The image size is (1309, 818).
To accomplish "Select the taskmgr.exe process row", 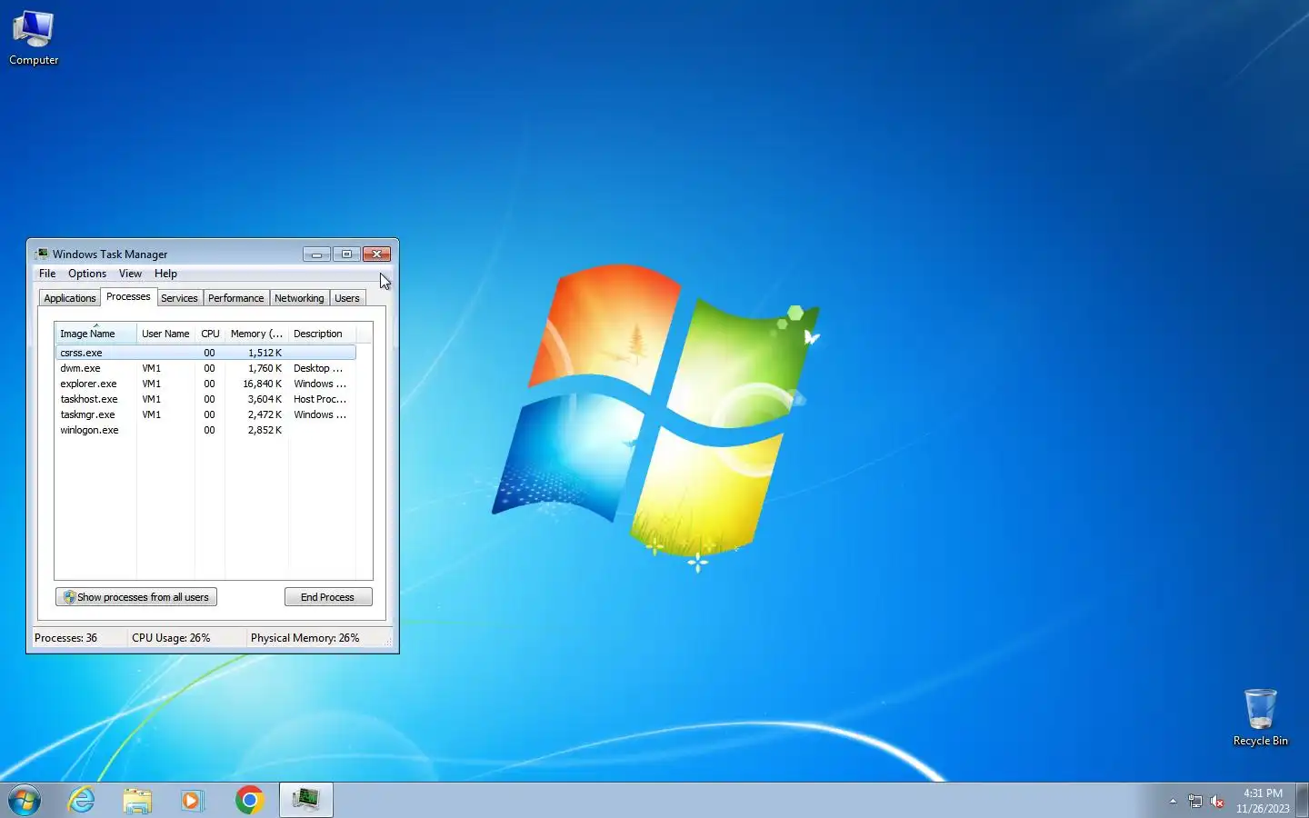I will pyautogui.click(x=205, y=414).
